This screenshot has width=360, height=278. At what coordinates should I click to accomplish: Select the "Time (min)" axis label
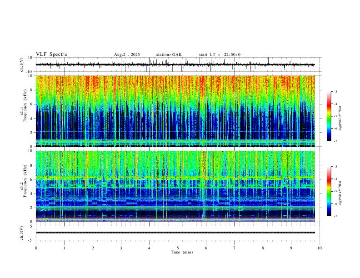[182, 252]
